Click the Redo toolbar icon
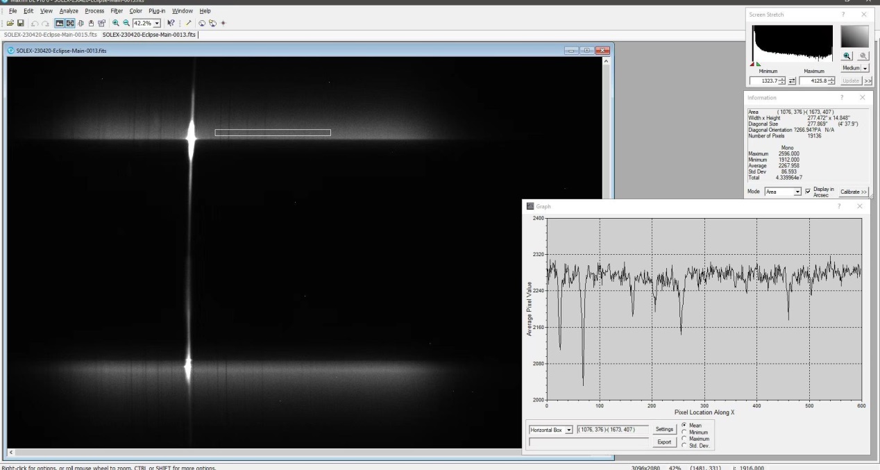The width and height of the screenshot is (880, 470). pos(45,23)
